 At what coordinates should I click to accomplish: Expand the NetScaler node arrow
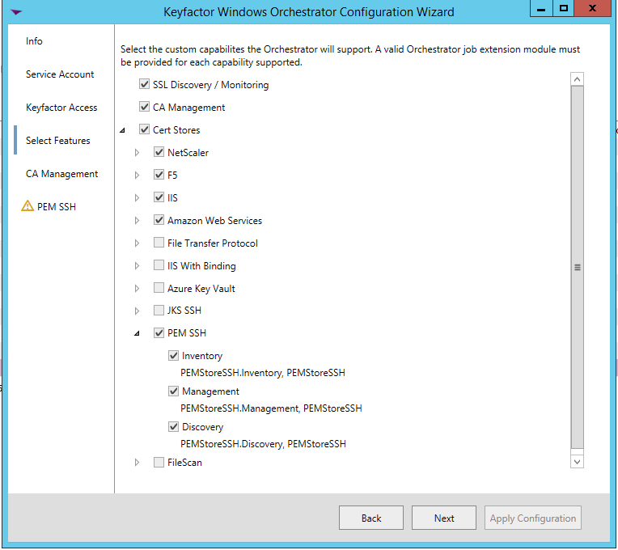click(137, 153)
